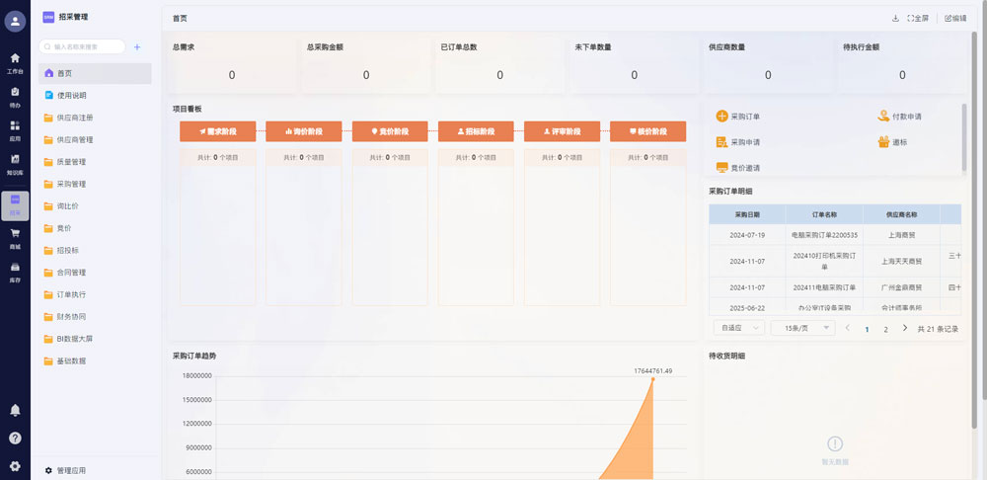The width and height of the screenshot is (987, 480).
Task: Select 使用说明 in the sidebar
Action: click(71, 96)
